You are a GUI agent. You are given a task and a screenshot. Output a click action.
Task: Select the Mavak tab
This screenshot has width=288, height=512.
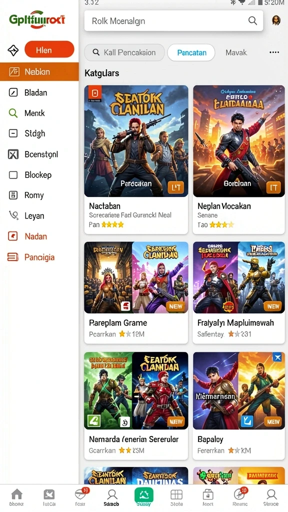click(236, 52)
